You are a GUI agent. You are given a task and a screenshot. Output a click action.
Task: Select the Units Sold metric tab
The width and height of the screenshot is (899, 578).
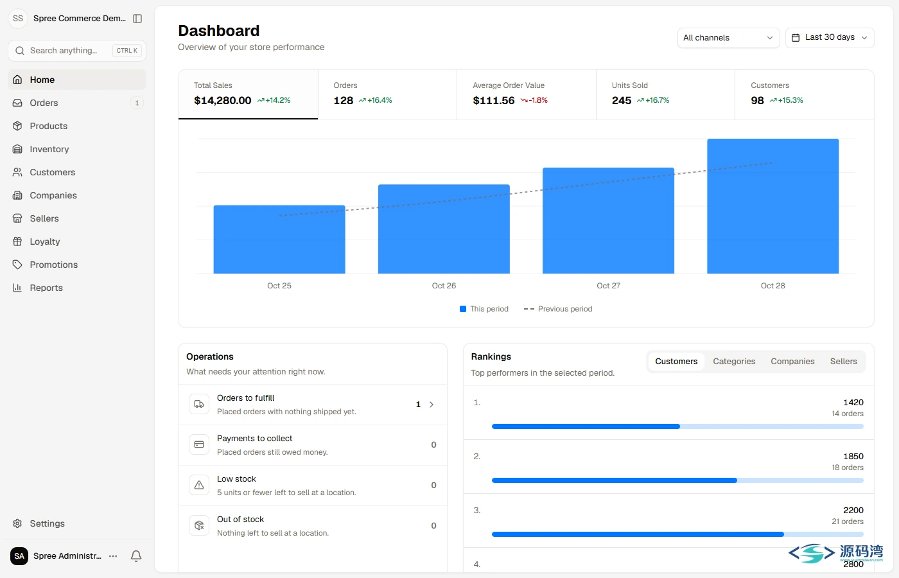pyautogui.click(x=665, y=94)
